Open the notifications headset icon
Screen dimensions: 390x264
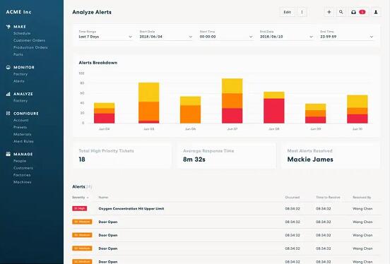(353, 12)
